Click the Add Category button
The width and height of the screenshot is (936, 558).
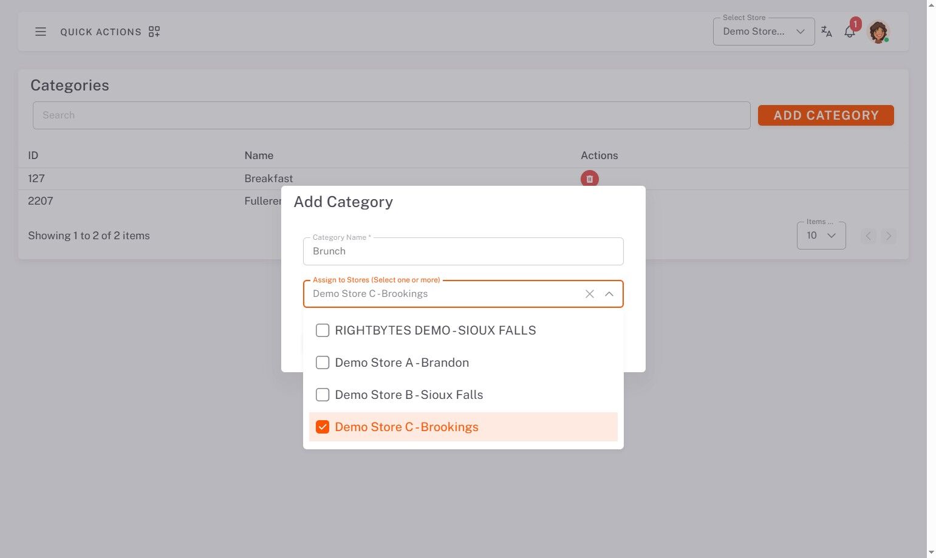(x=825, y=115)
